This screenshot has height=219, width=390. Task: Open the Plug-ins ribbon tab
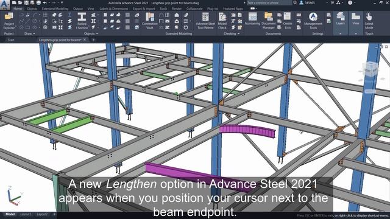pos(213,9)
